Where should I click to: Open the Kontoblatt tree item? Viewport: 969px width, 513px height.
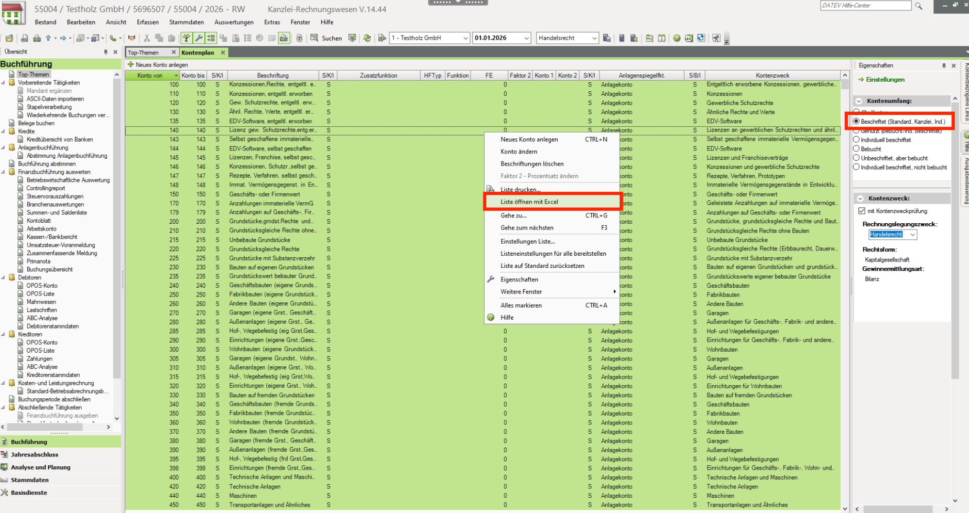click(39, 221)
